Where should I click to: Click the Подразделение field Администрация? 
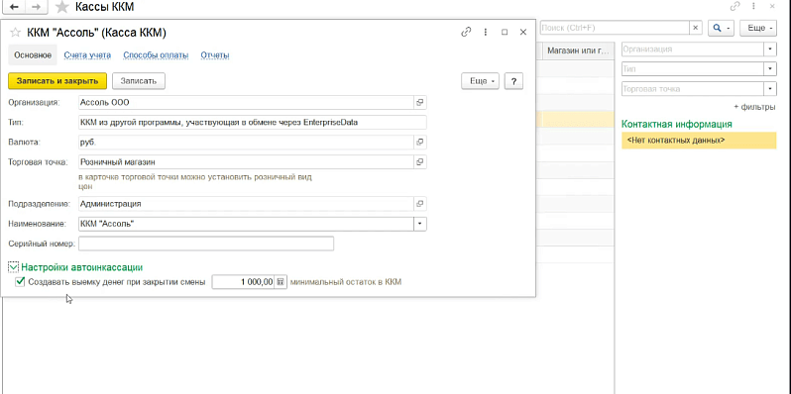[x=247, y=204]
